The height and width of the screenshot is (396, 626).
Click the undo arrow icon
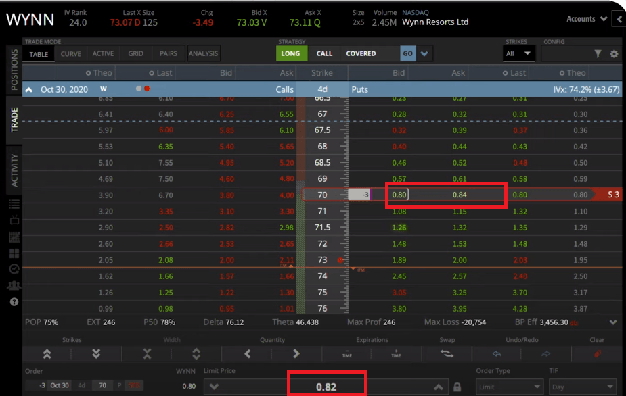point(497,353)
